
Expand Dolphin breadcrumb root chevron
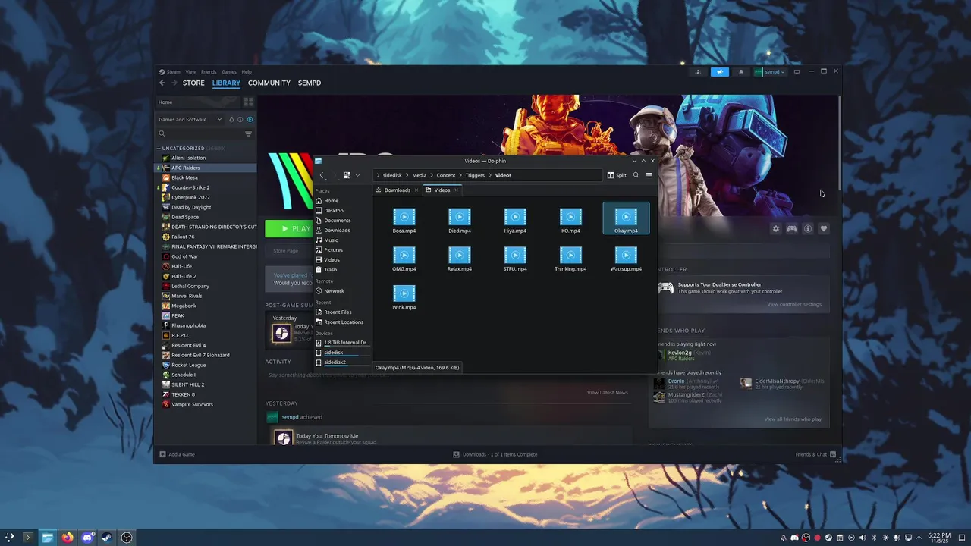click(x=378, y=175)
